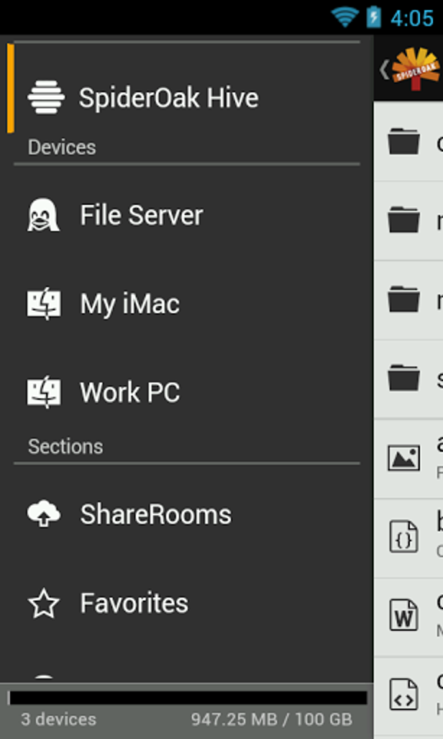
Task: Tap the File Server penguin icon
Action: click(44, 214)
